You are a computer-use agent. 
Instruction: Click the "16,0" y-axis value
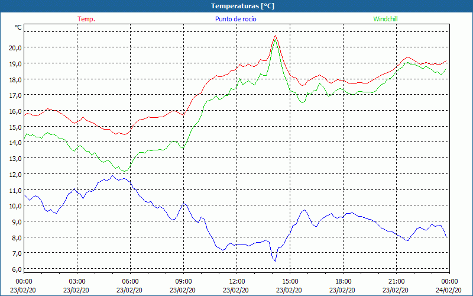tap(15, 111)
